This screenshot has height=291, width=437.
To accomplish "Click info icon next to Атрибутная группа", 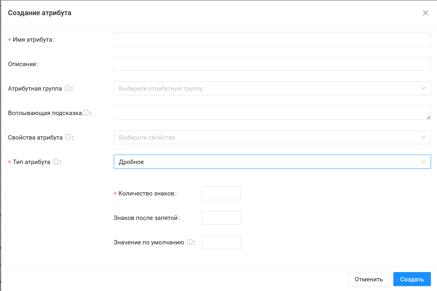I will click(x=67, y=88).
